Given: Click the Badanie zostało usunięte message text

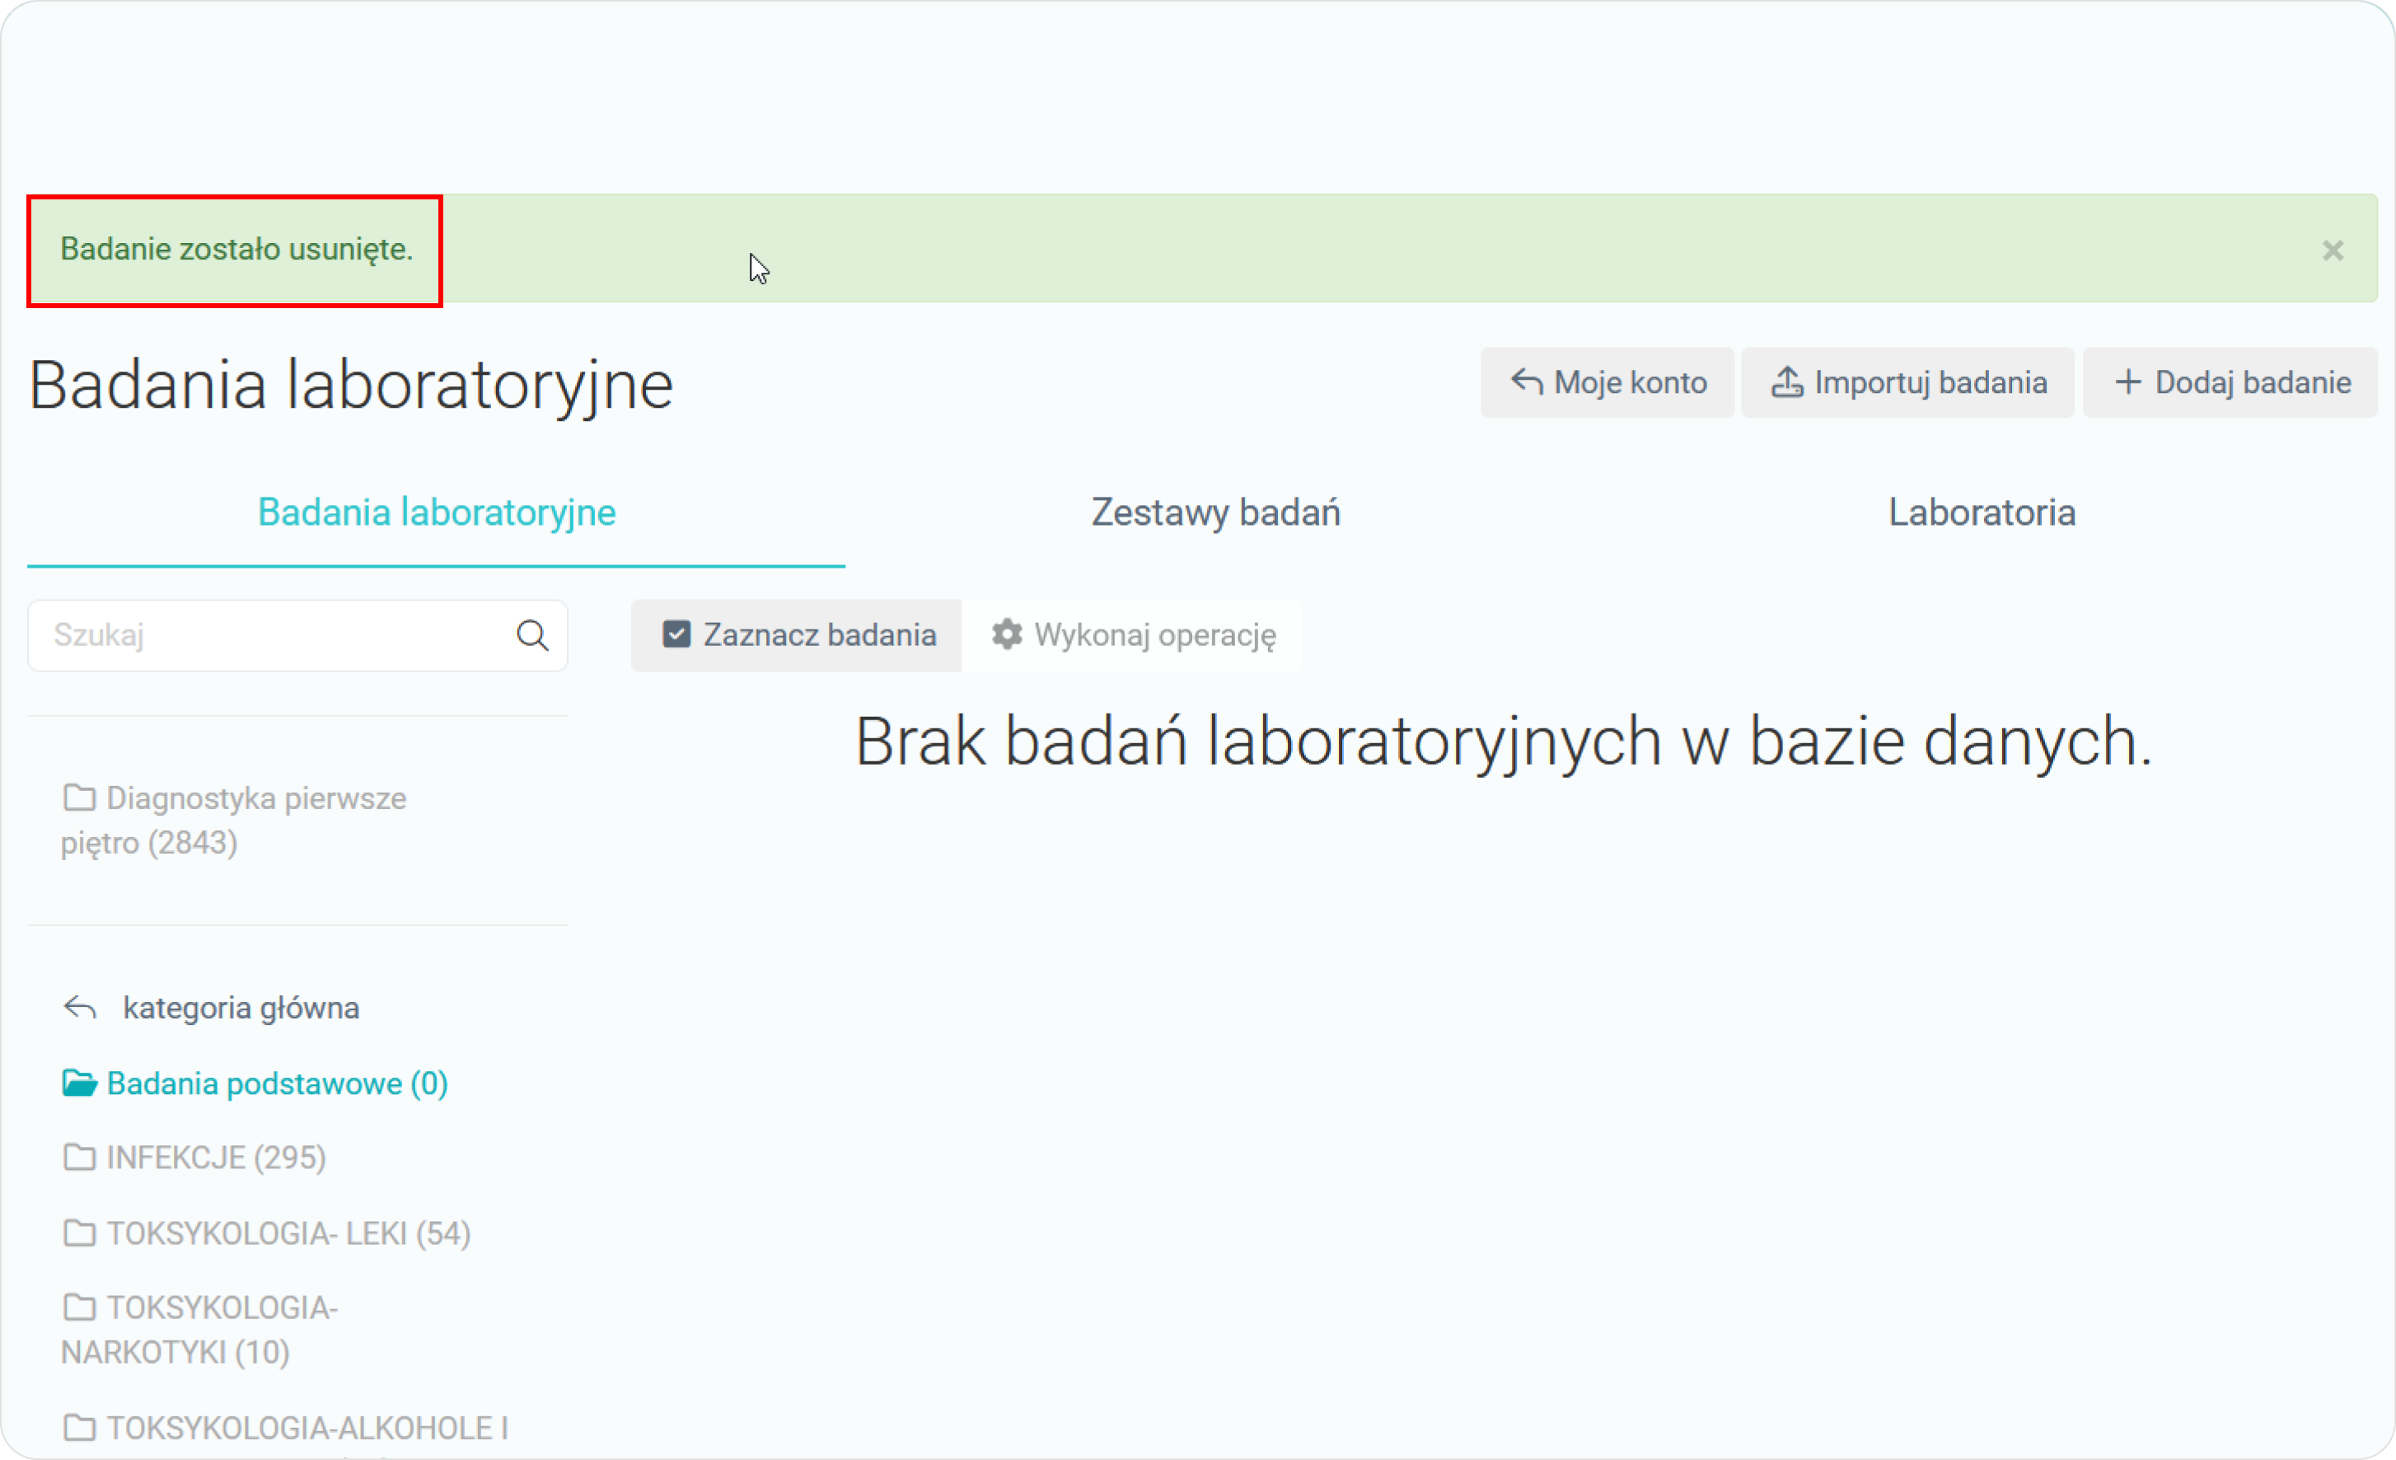Looking at the screenshot, I should tap(236, 249).
